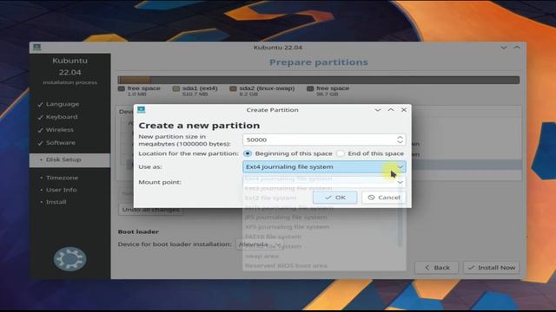This screenshot has height=312, width=556.
Task: Click the large free space partition bar segment
Action: pyautogui.click(x=335, y=80)
